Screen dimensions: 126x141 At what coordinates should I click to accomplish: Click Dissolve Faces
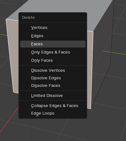(53, 86)
